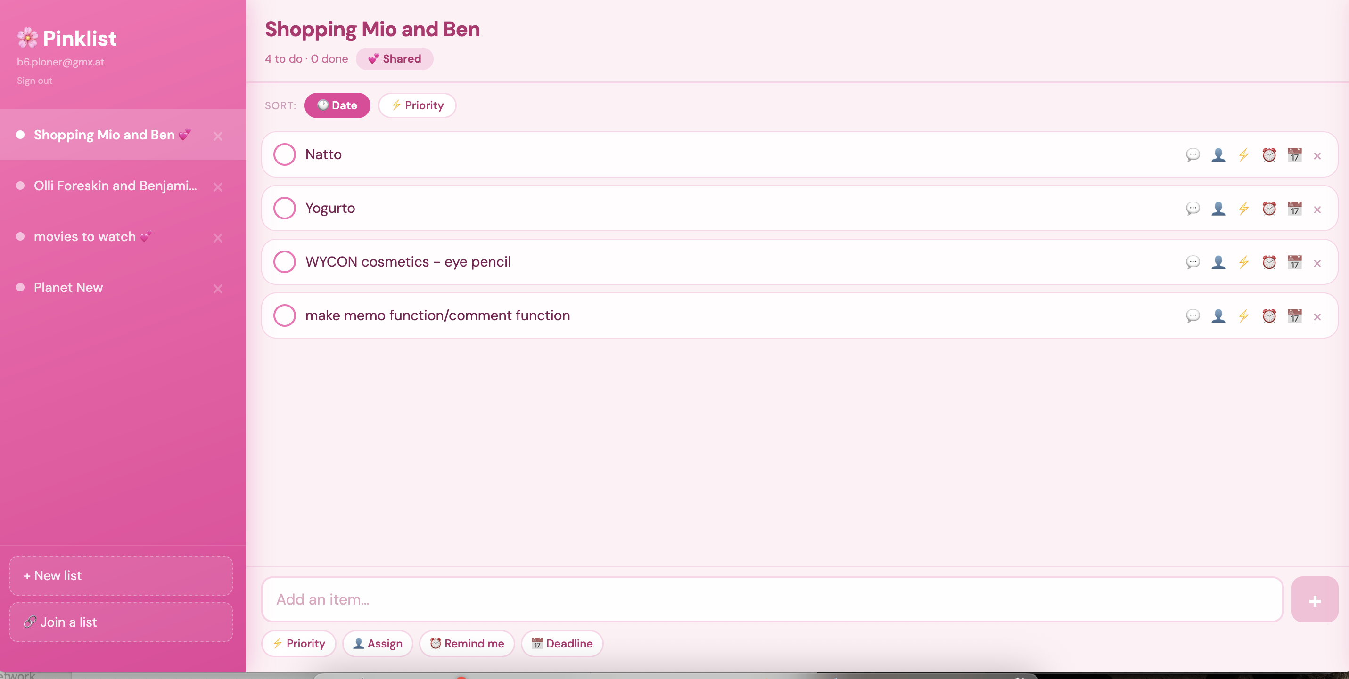This screenshot has width=1349, height=679.
Task: Open the movies to watch list
Action: click(85, 236)
